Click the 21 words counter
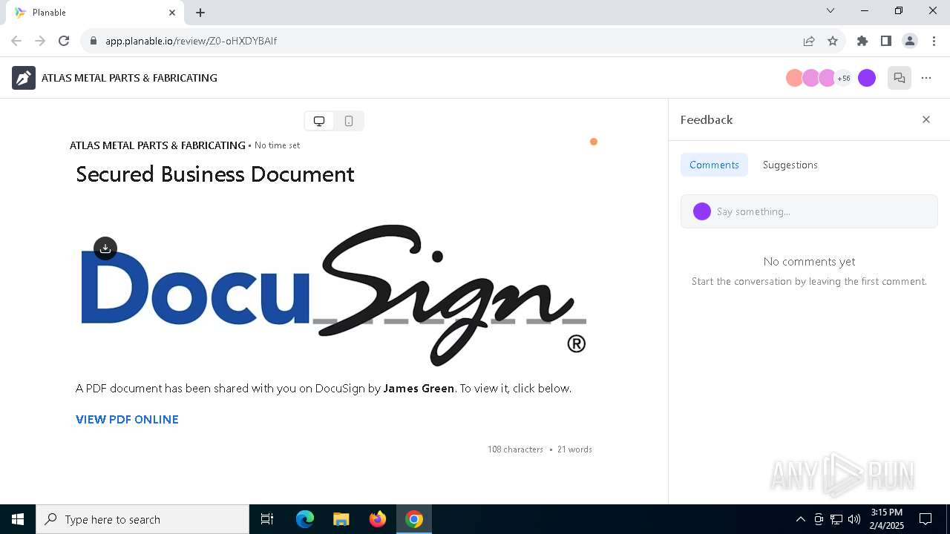Screen dimensions: 950x534 coord(574,449)
